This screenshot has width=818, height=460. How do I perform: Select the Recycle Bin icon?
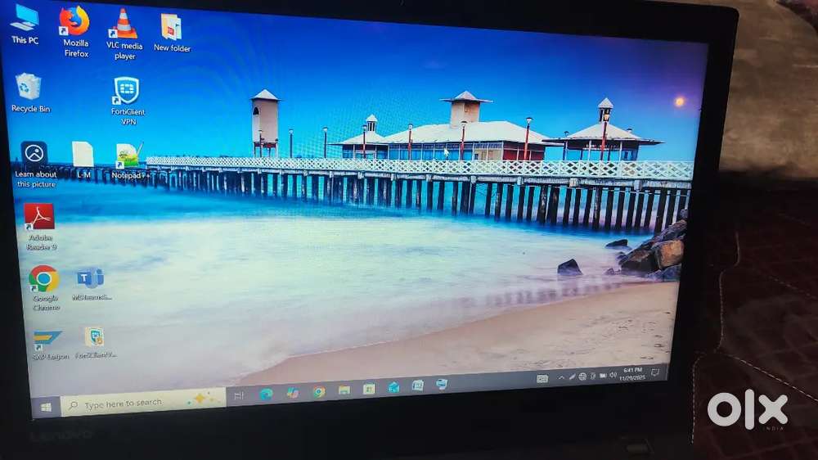tap(29, 87)
